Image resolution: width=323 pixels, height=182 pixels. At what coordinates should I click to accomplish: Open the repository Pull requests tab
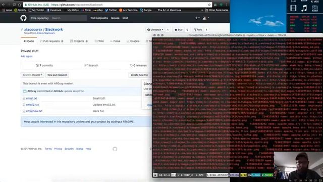(51, 41)
